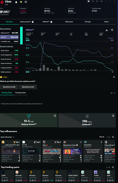Screen dimensions: 118x183
Task: Go to previous trending news page
Action: pyautogui.click(x=111, y=93)
